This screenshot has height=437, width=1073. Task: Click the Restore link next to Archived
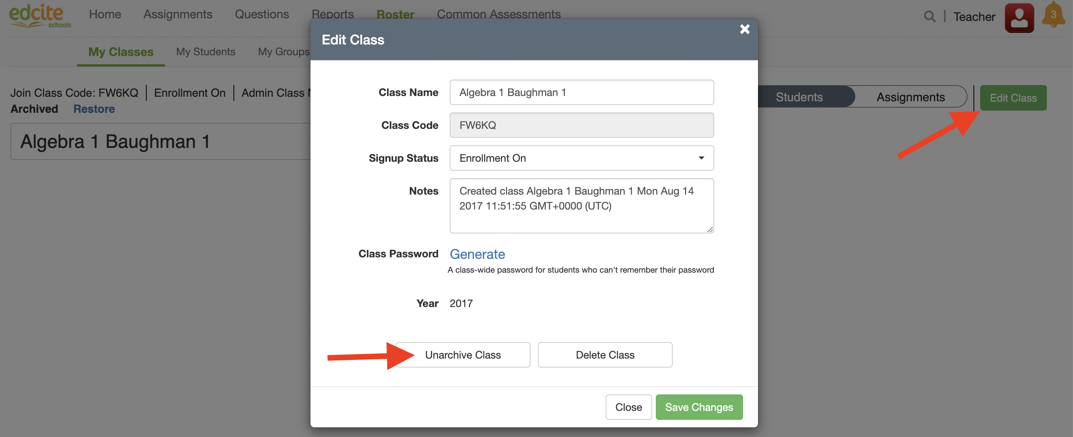coord(94,109)
